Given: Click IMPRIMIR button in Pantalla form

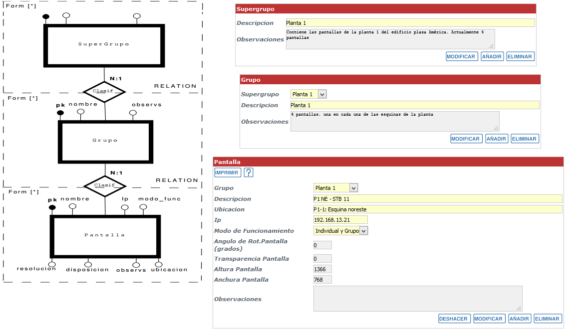Looking at the screenshot, I should 227,172.
